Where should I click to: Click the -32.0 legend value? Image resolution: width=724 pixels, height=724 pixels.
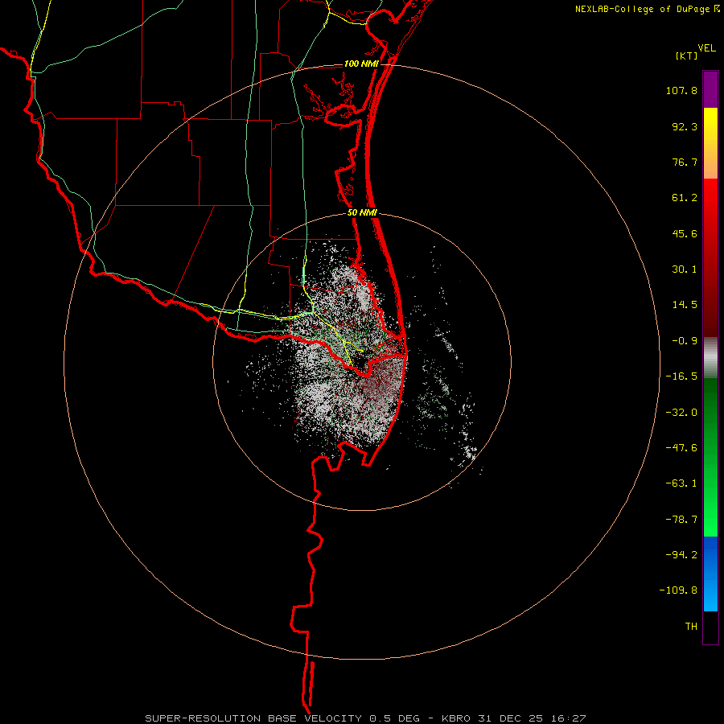click(x=681, y=413)
